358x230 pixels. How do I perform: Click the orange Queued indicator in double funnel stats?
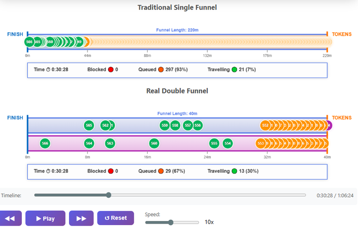pyautogui.click(x=161, y=171)
